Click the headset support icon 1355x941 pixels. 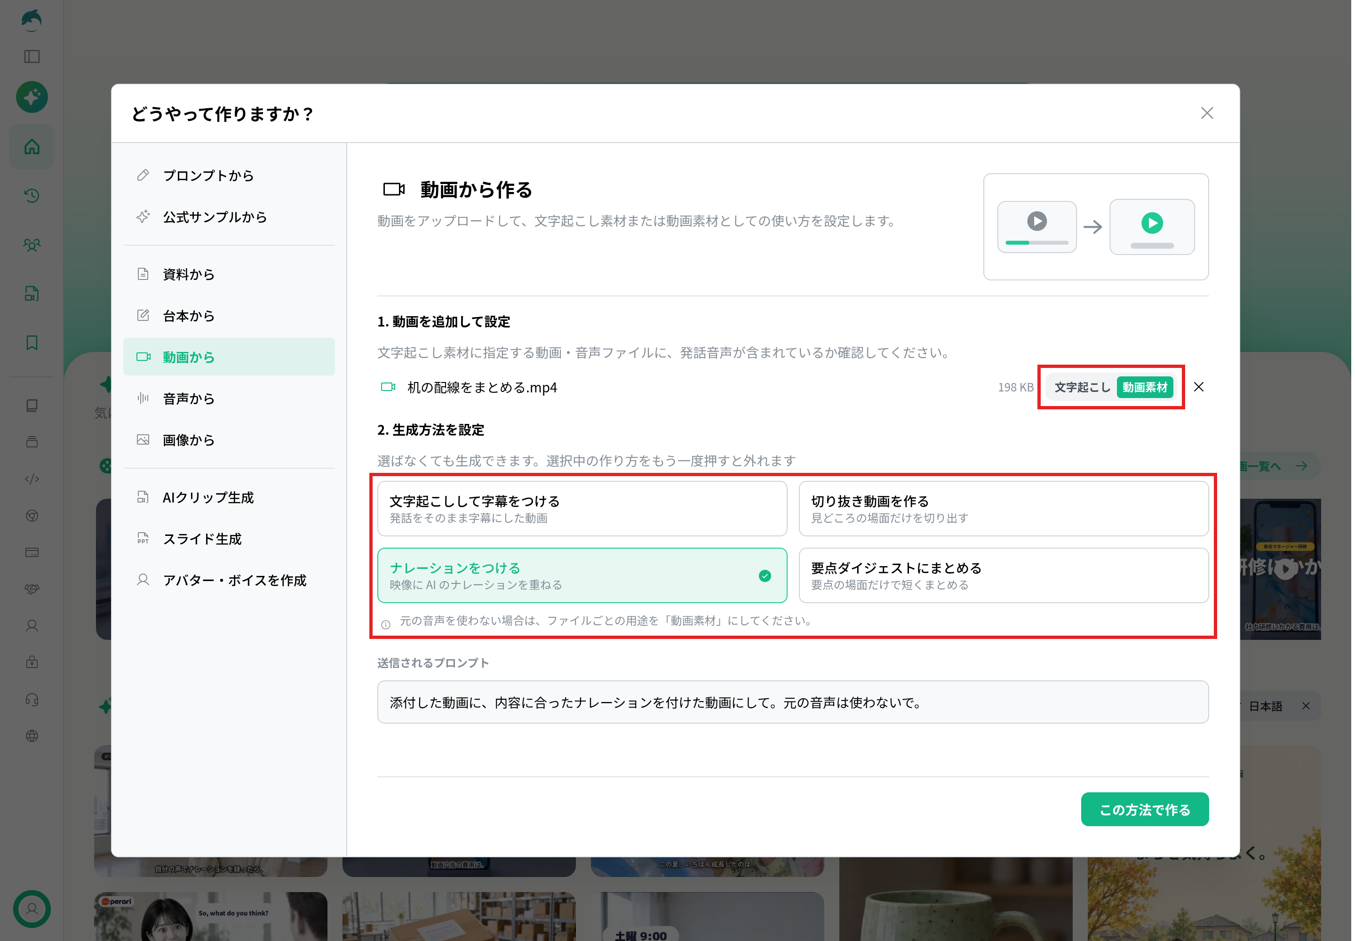pyautogui.click(x=32, y=699)
